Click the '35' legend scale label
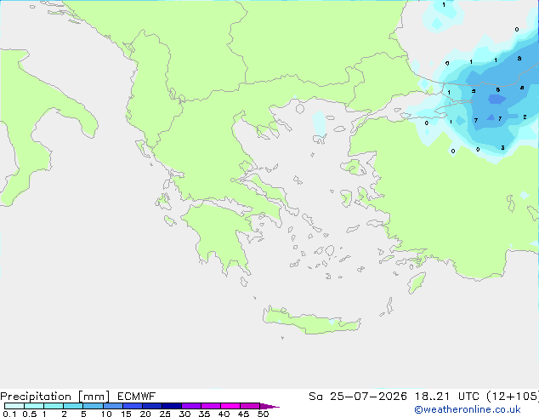The image size is (539, 417). point(204,414)
